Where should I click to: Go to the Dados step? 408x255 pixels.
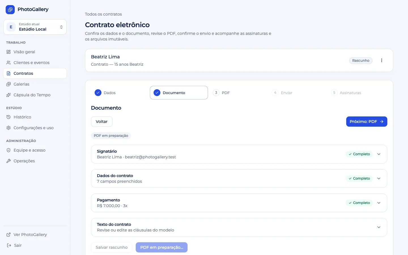click(x=120, y=93)
